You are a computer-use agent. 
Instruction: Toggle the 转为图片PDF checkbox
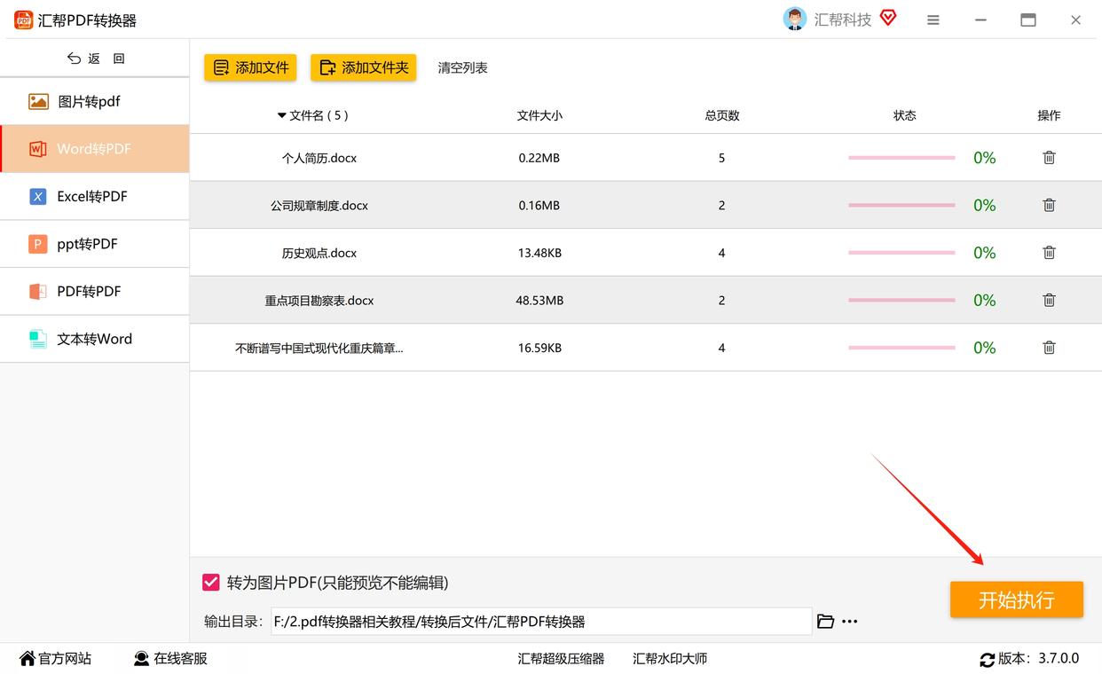(210, 582)
